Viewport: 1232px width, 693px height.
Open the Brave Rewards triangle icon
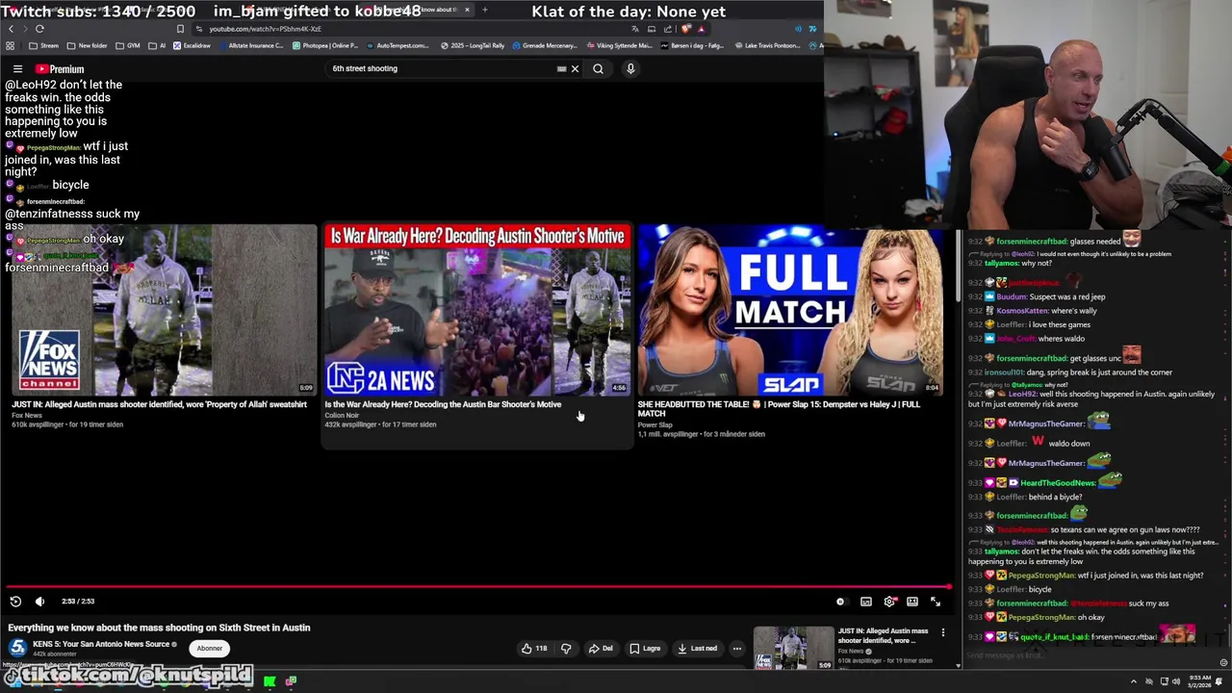click(x=701, y=29)
